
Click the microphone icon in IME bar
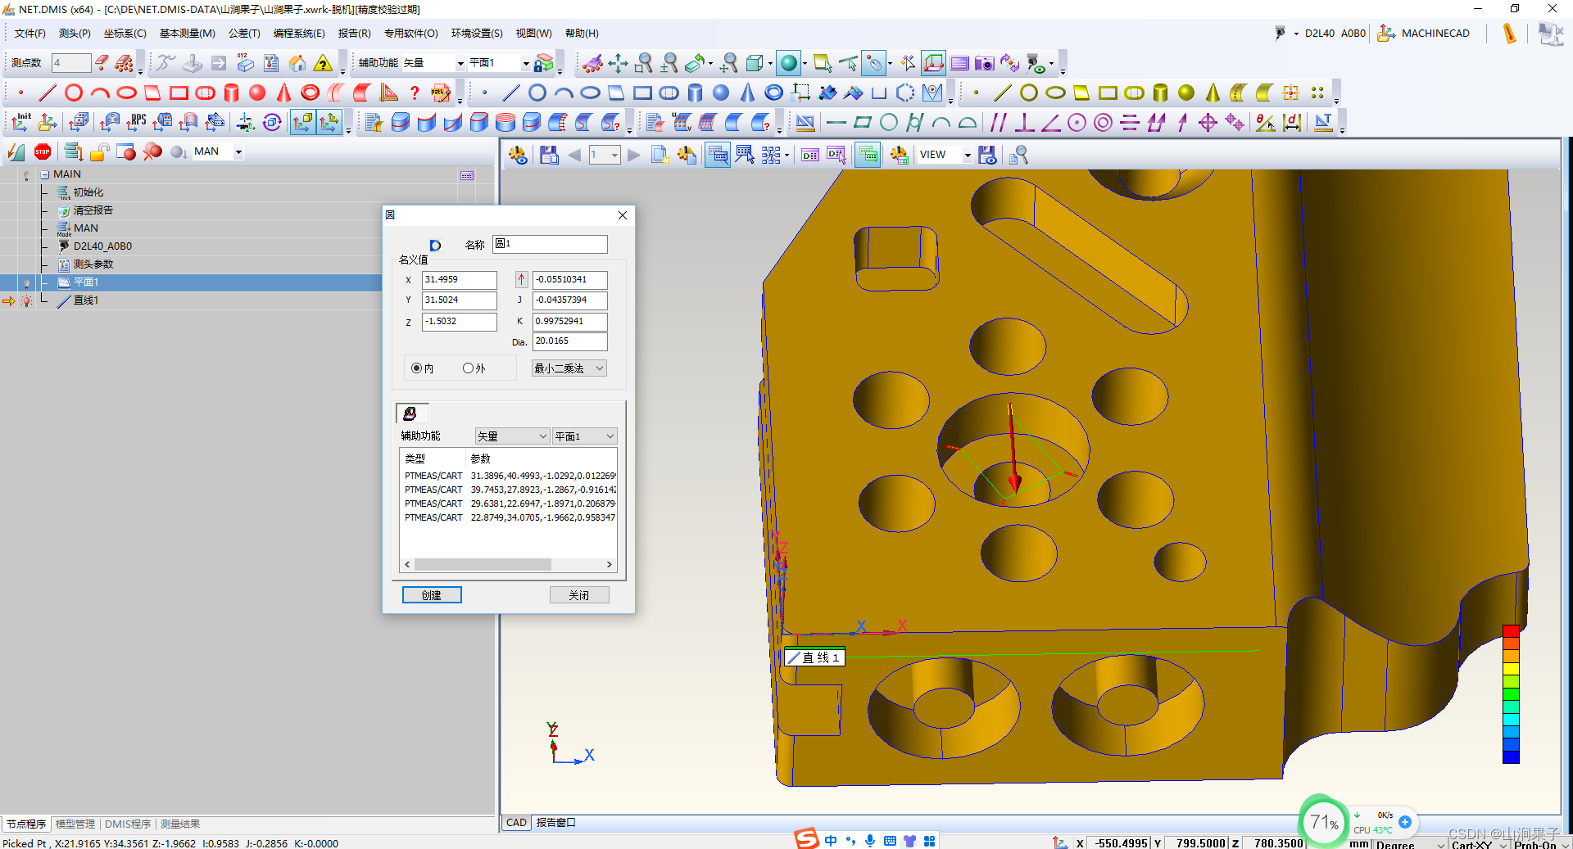(x=870, y=841)
